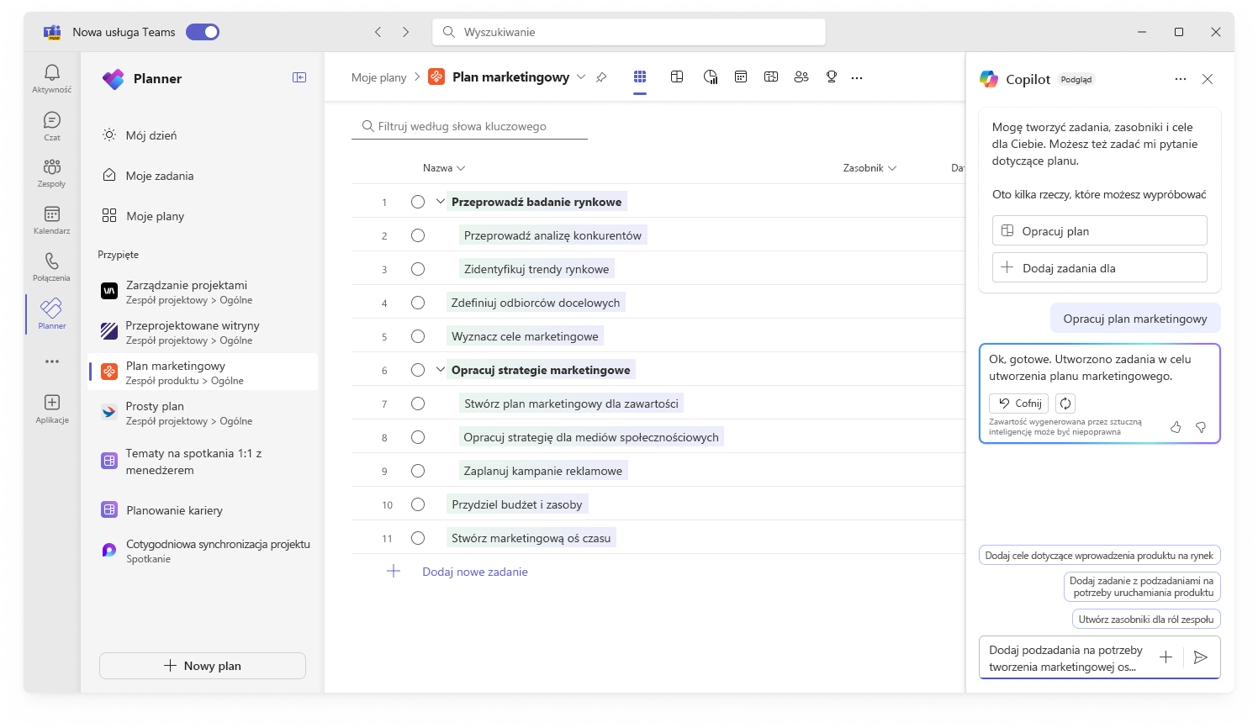The image size is (1258, 728).
Task: Collapse the Planner navigation pane
Action: (x=299, y=77)
